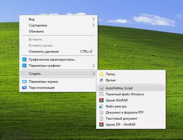
Task: Click the text document page icon
Action: [101, 119]
